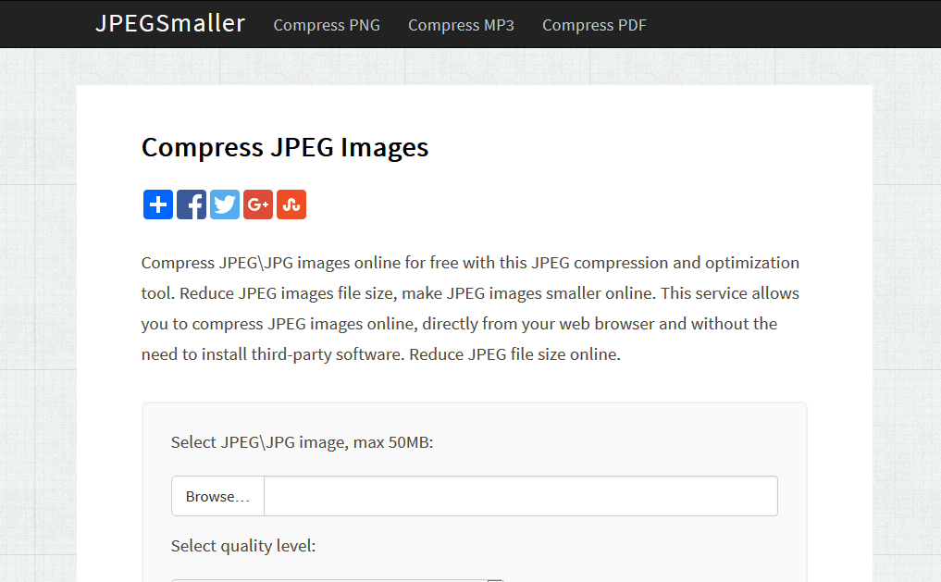
Task: Share the page via Facebook icon
Action: tap(192, 204)
